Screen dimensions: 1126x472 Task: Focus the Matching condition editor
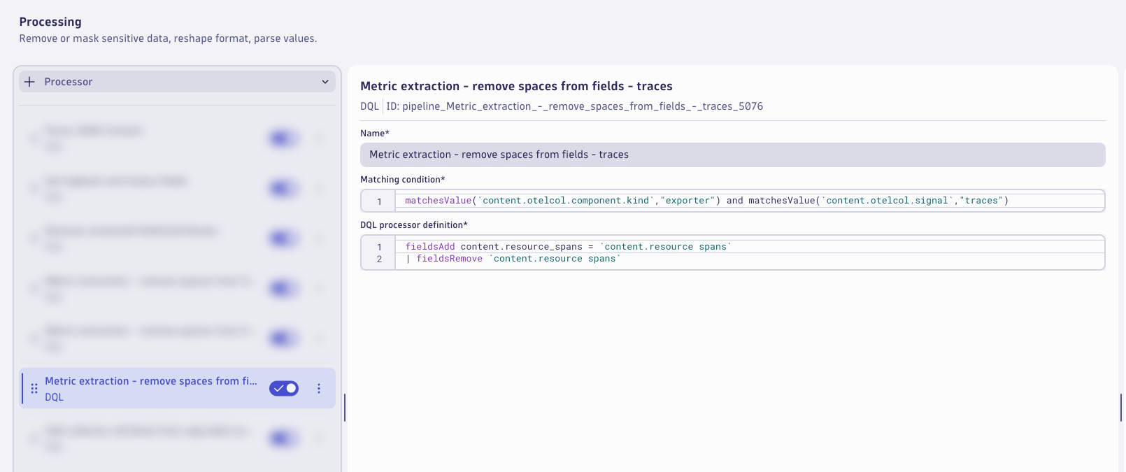click(x=732, y=201)
